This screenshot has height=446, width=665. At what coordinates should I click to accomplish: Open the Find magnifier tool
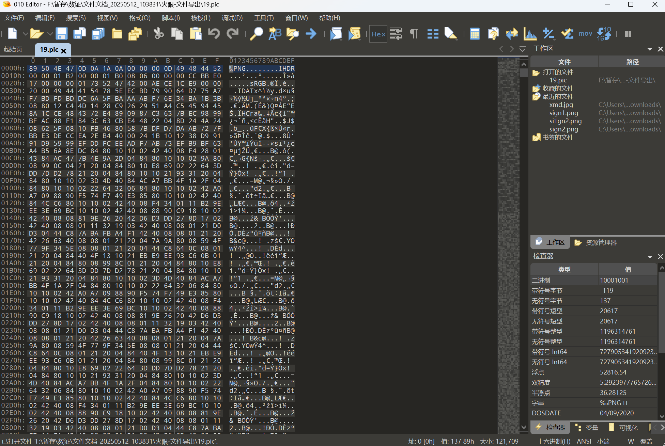pyautogui.click(x=257, y=34)
